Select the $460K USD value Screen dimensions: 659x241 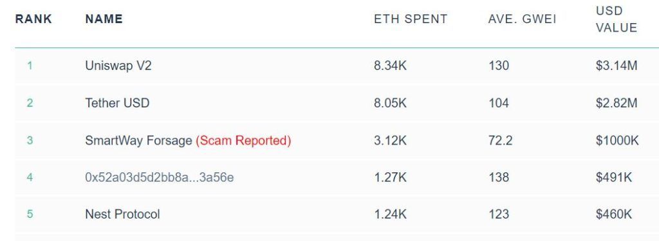tap(613, 214)
